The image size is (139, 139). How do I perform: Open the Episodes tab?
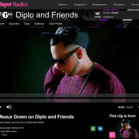point(14,24)
